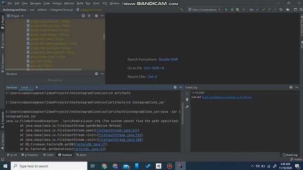Select the Terminal tool window button

pos(65,155)
